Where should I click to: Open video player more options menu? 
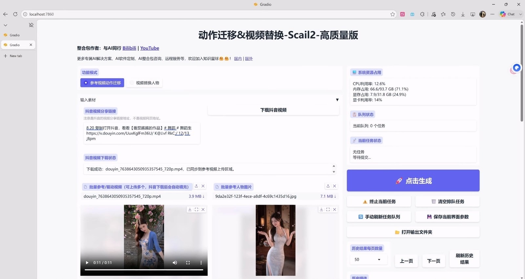(x=201, y=263)
